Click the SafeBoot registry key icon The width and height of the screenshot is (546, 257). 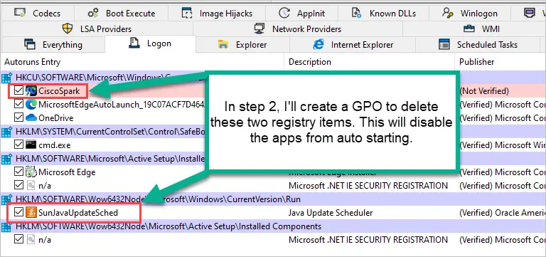coord(6,132)
